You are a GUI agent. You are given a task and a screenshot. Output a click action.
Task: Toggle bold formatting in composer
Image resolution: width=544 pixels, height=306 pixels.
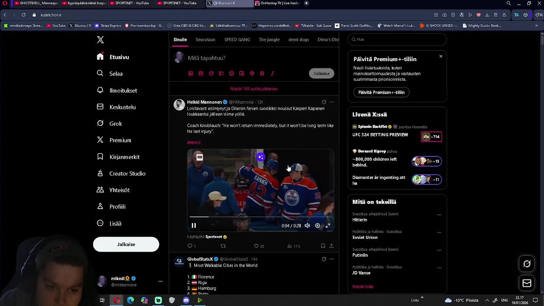(262, 74)
